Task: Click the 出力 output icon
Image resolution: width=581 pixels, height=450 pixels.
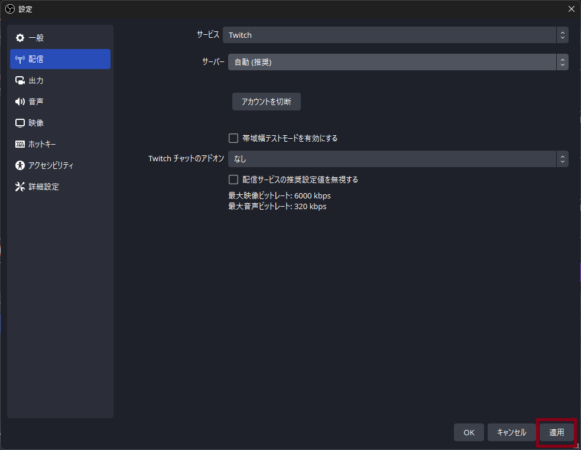Action: coord(20,80)
